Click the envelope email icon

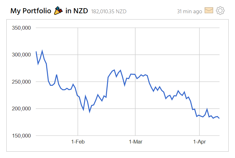[x=209, y=11]
